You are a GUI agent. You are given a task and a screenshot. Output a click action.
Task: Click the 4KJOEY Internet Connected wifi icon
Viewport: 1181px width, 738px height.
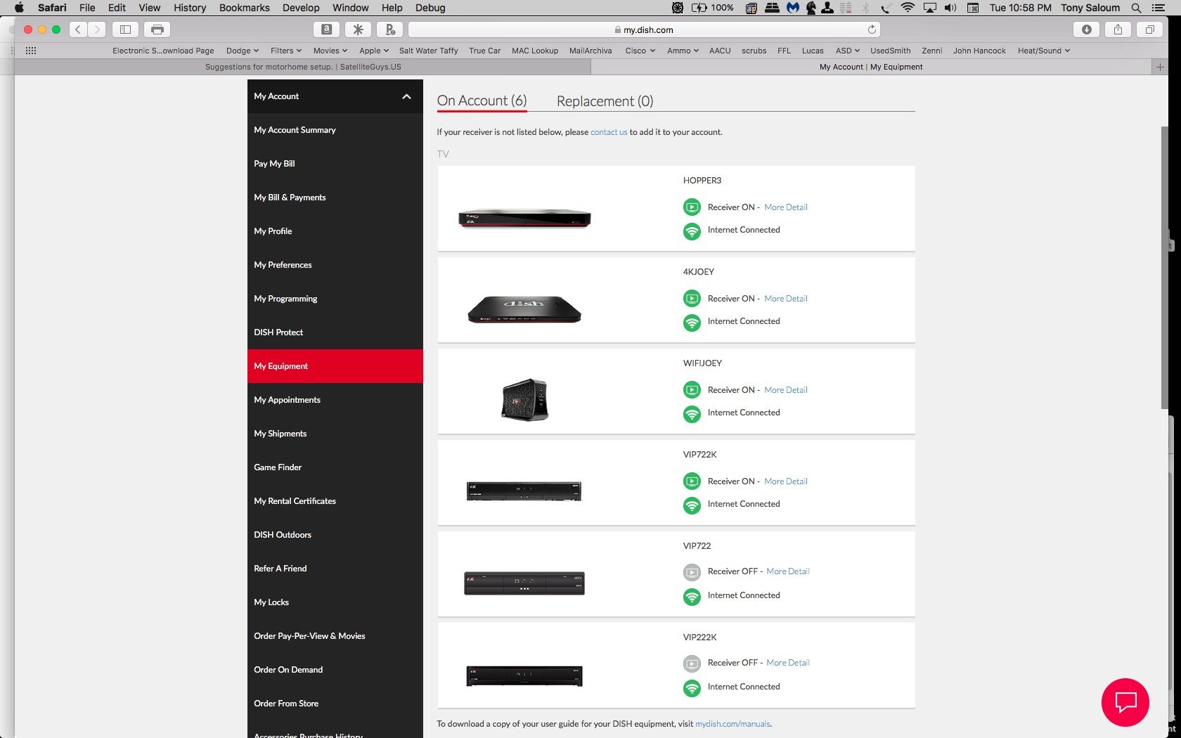coord(692,323)
